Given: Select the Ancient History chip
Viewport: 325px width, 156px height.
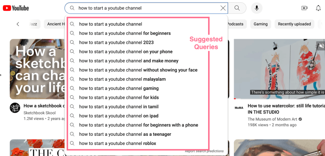Looking at the screenshot, I should [x=55, y=24].
